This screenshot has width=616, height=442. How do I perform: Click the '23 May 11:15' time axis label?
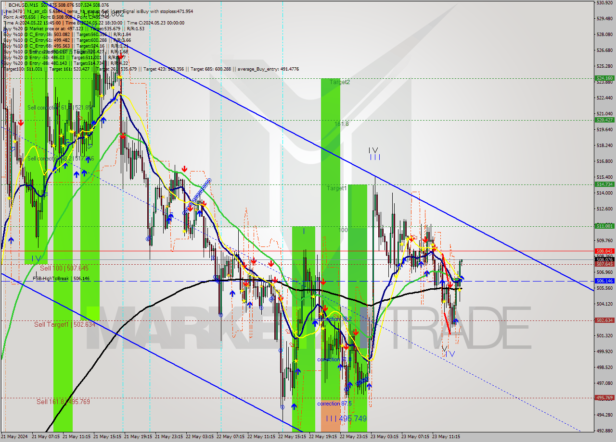[x=446, y=437]
